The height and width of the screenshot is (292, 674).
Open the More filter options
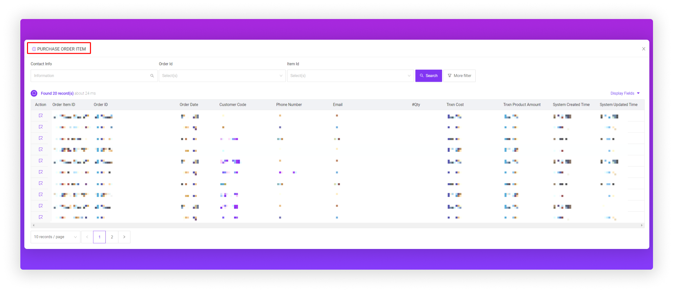click(459, 76)
